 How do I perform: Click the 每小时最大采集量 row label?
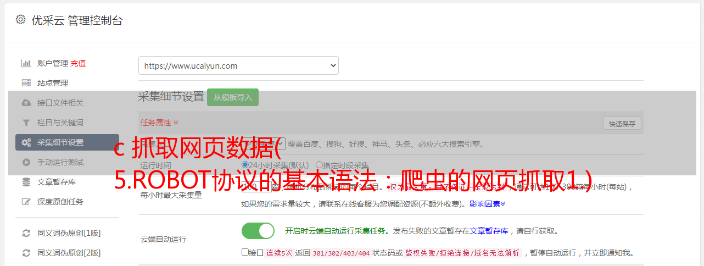(171, 195)
